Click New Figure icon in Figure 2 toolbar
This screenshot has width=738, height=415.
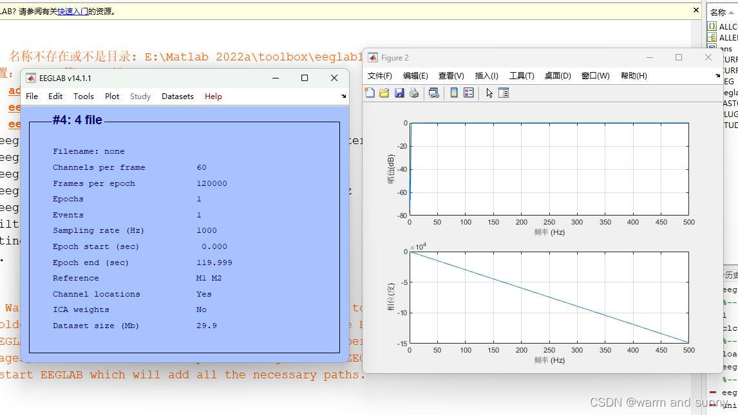(x=370, y=93)
